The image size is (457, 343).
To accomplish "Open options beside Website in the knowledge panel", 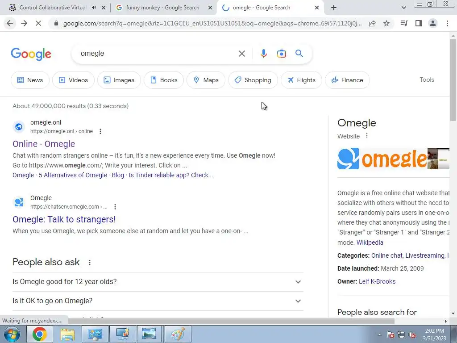I will [367, 136].
